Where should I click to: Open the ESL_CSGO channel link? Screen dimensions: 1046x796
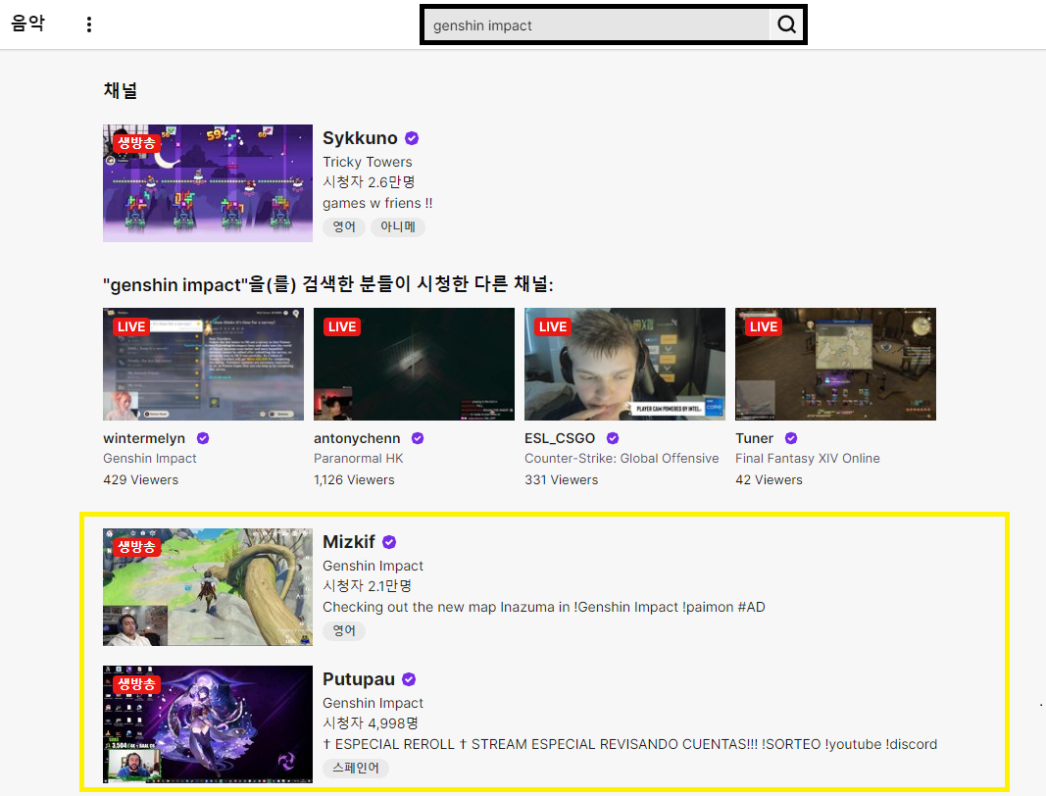(560, 438)
